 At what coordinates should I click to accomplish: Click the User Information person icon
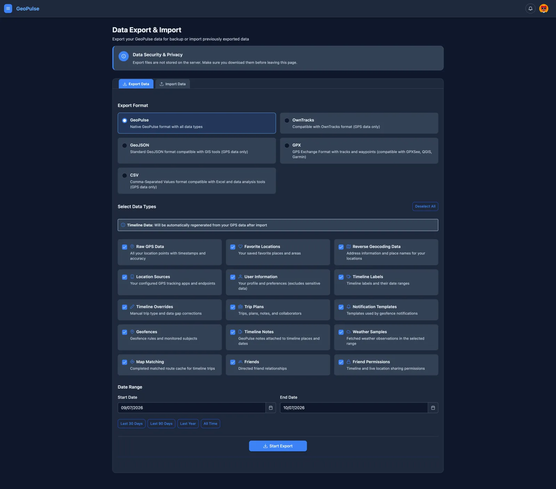click(240, 277)
